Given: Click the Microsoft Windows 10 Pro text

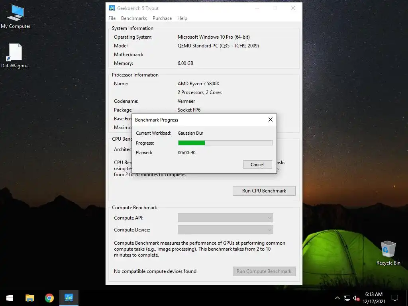Looking at the screenshot, I should coord(214,37).
